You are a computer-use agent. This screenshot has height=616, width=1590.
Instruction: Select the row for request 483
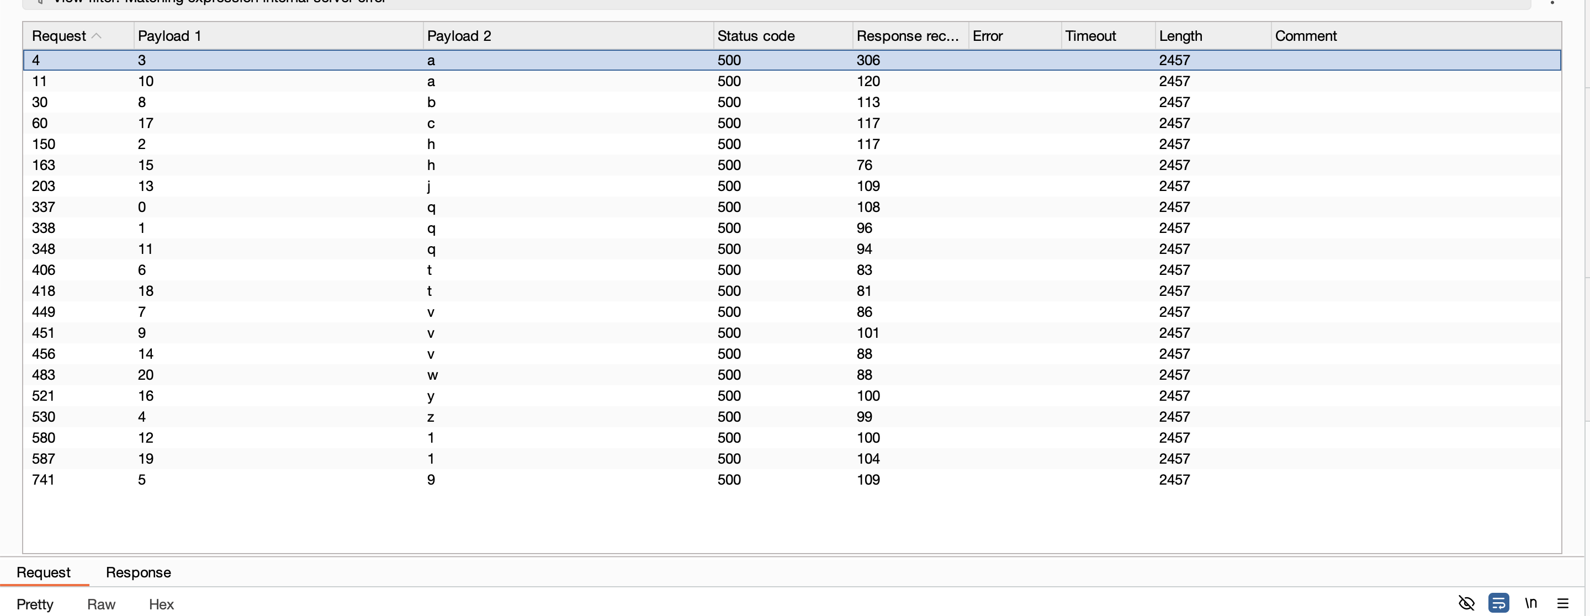click(x=792, y=375)
